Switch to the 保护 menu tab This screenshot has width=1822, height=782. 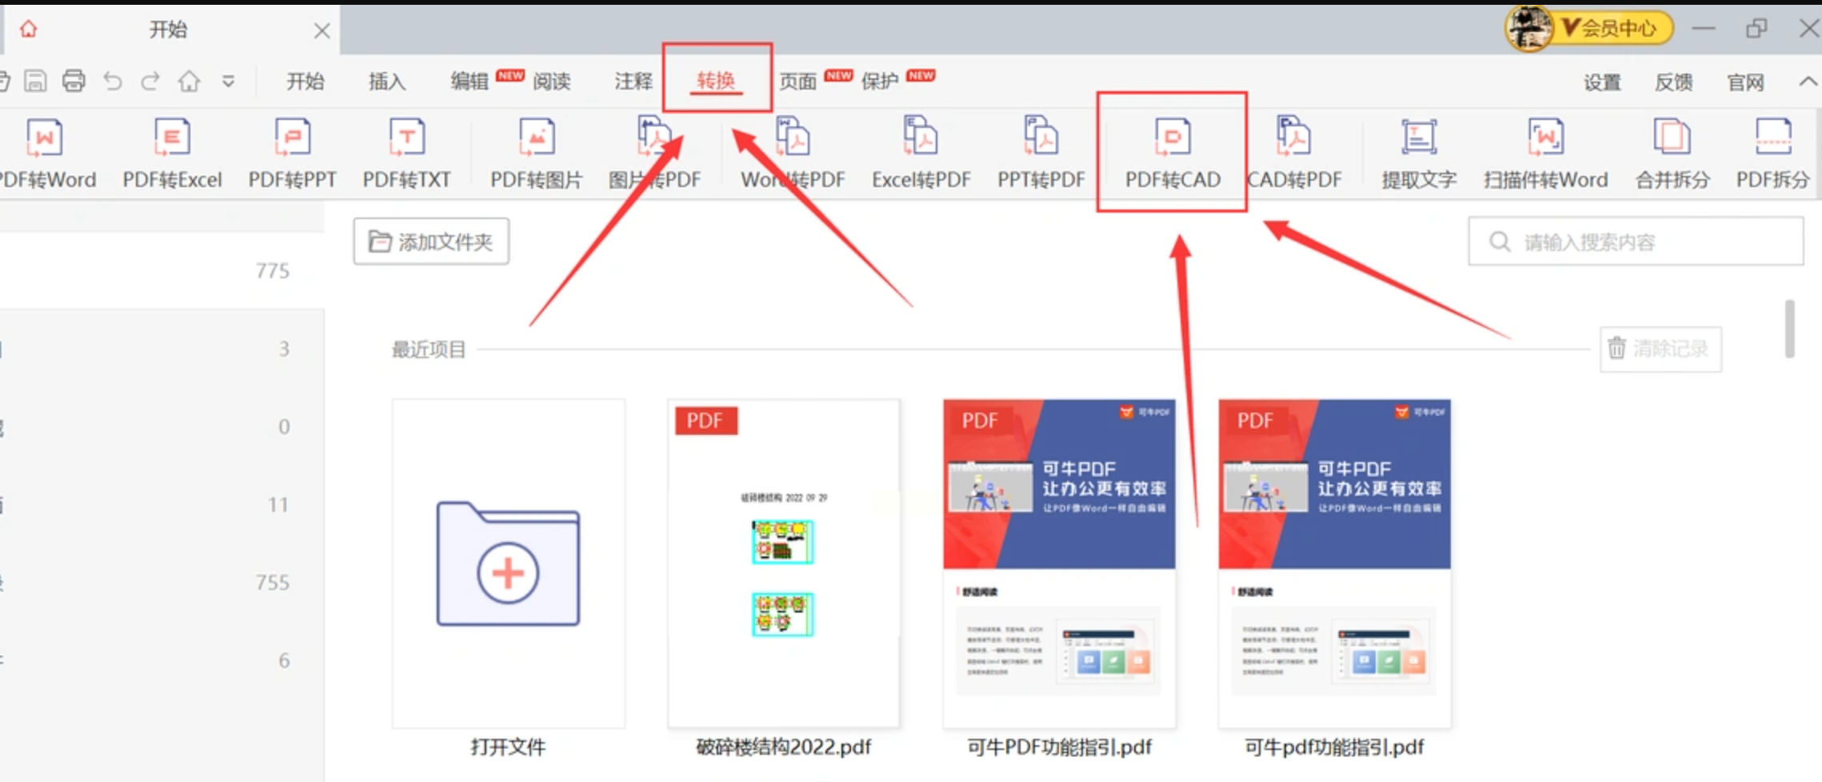click(x=880, y=82)
